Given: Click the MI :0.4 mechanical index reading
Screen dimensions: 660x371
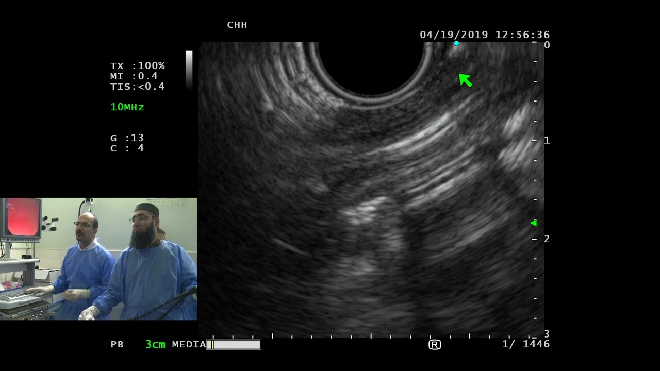Looking at the screenshot, I should 134,76.
